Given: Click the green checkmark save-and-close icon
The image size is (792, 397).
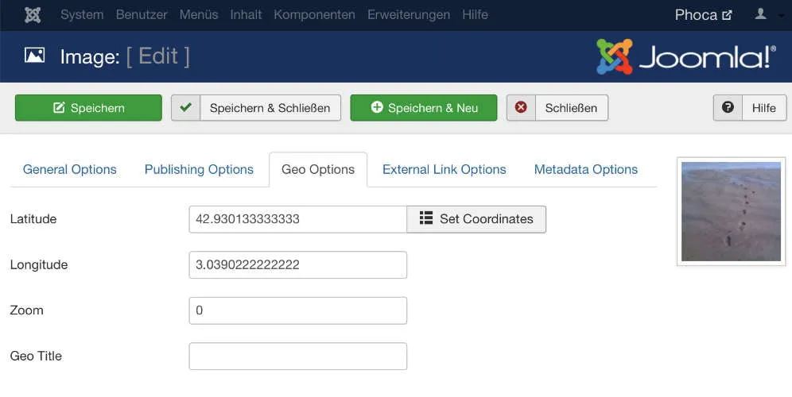Looking at the screenshot, I should (x=186, y=107).
